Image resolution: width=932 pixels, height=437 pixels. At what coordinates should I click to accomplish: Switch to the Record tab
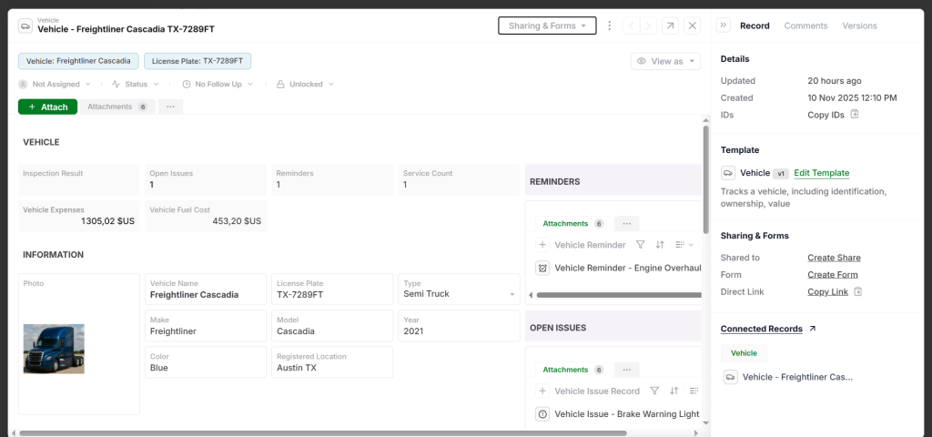tap(755, 25)
